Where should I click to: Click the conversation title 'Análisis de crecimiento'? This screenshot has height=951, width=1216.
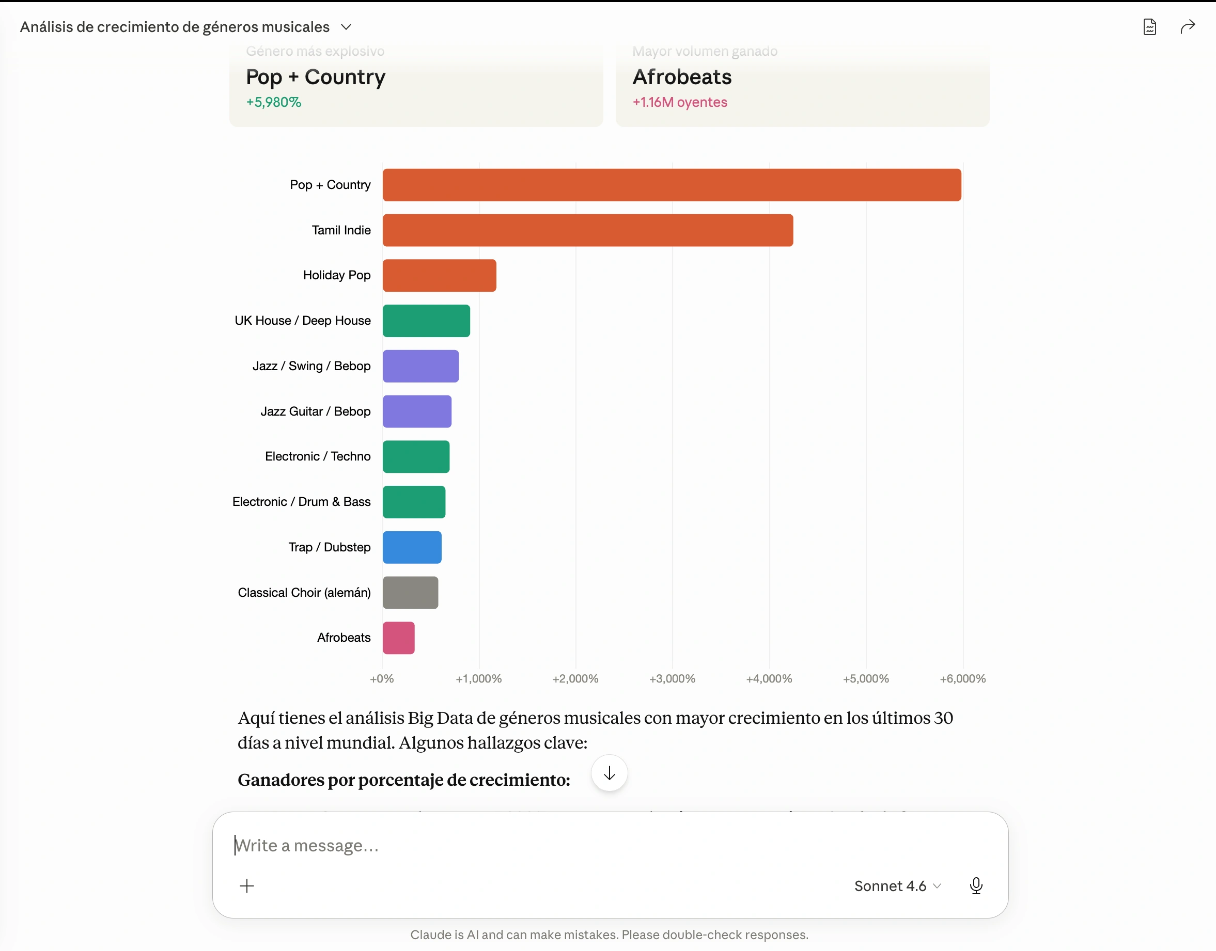tap(175, 27)
